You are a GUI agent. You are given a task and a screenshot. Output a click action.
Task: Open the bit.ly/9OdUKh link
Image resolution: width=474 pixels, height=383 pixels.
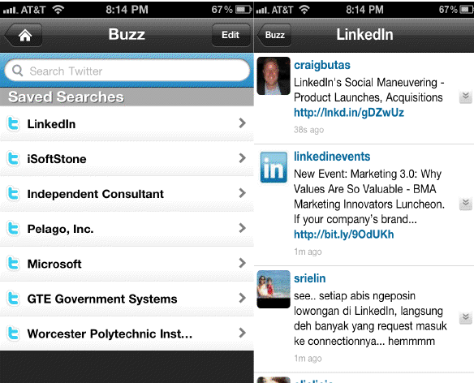point(343,235)
